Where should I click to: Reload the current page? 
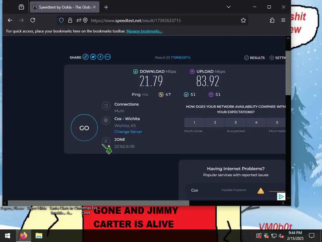click(33, 20)
